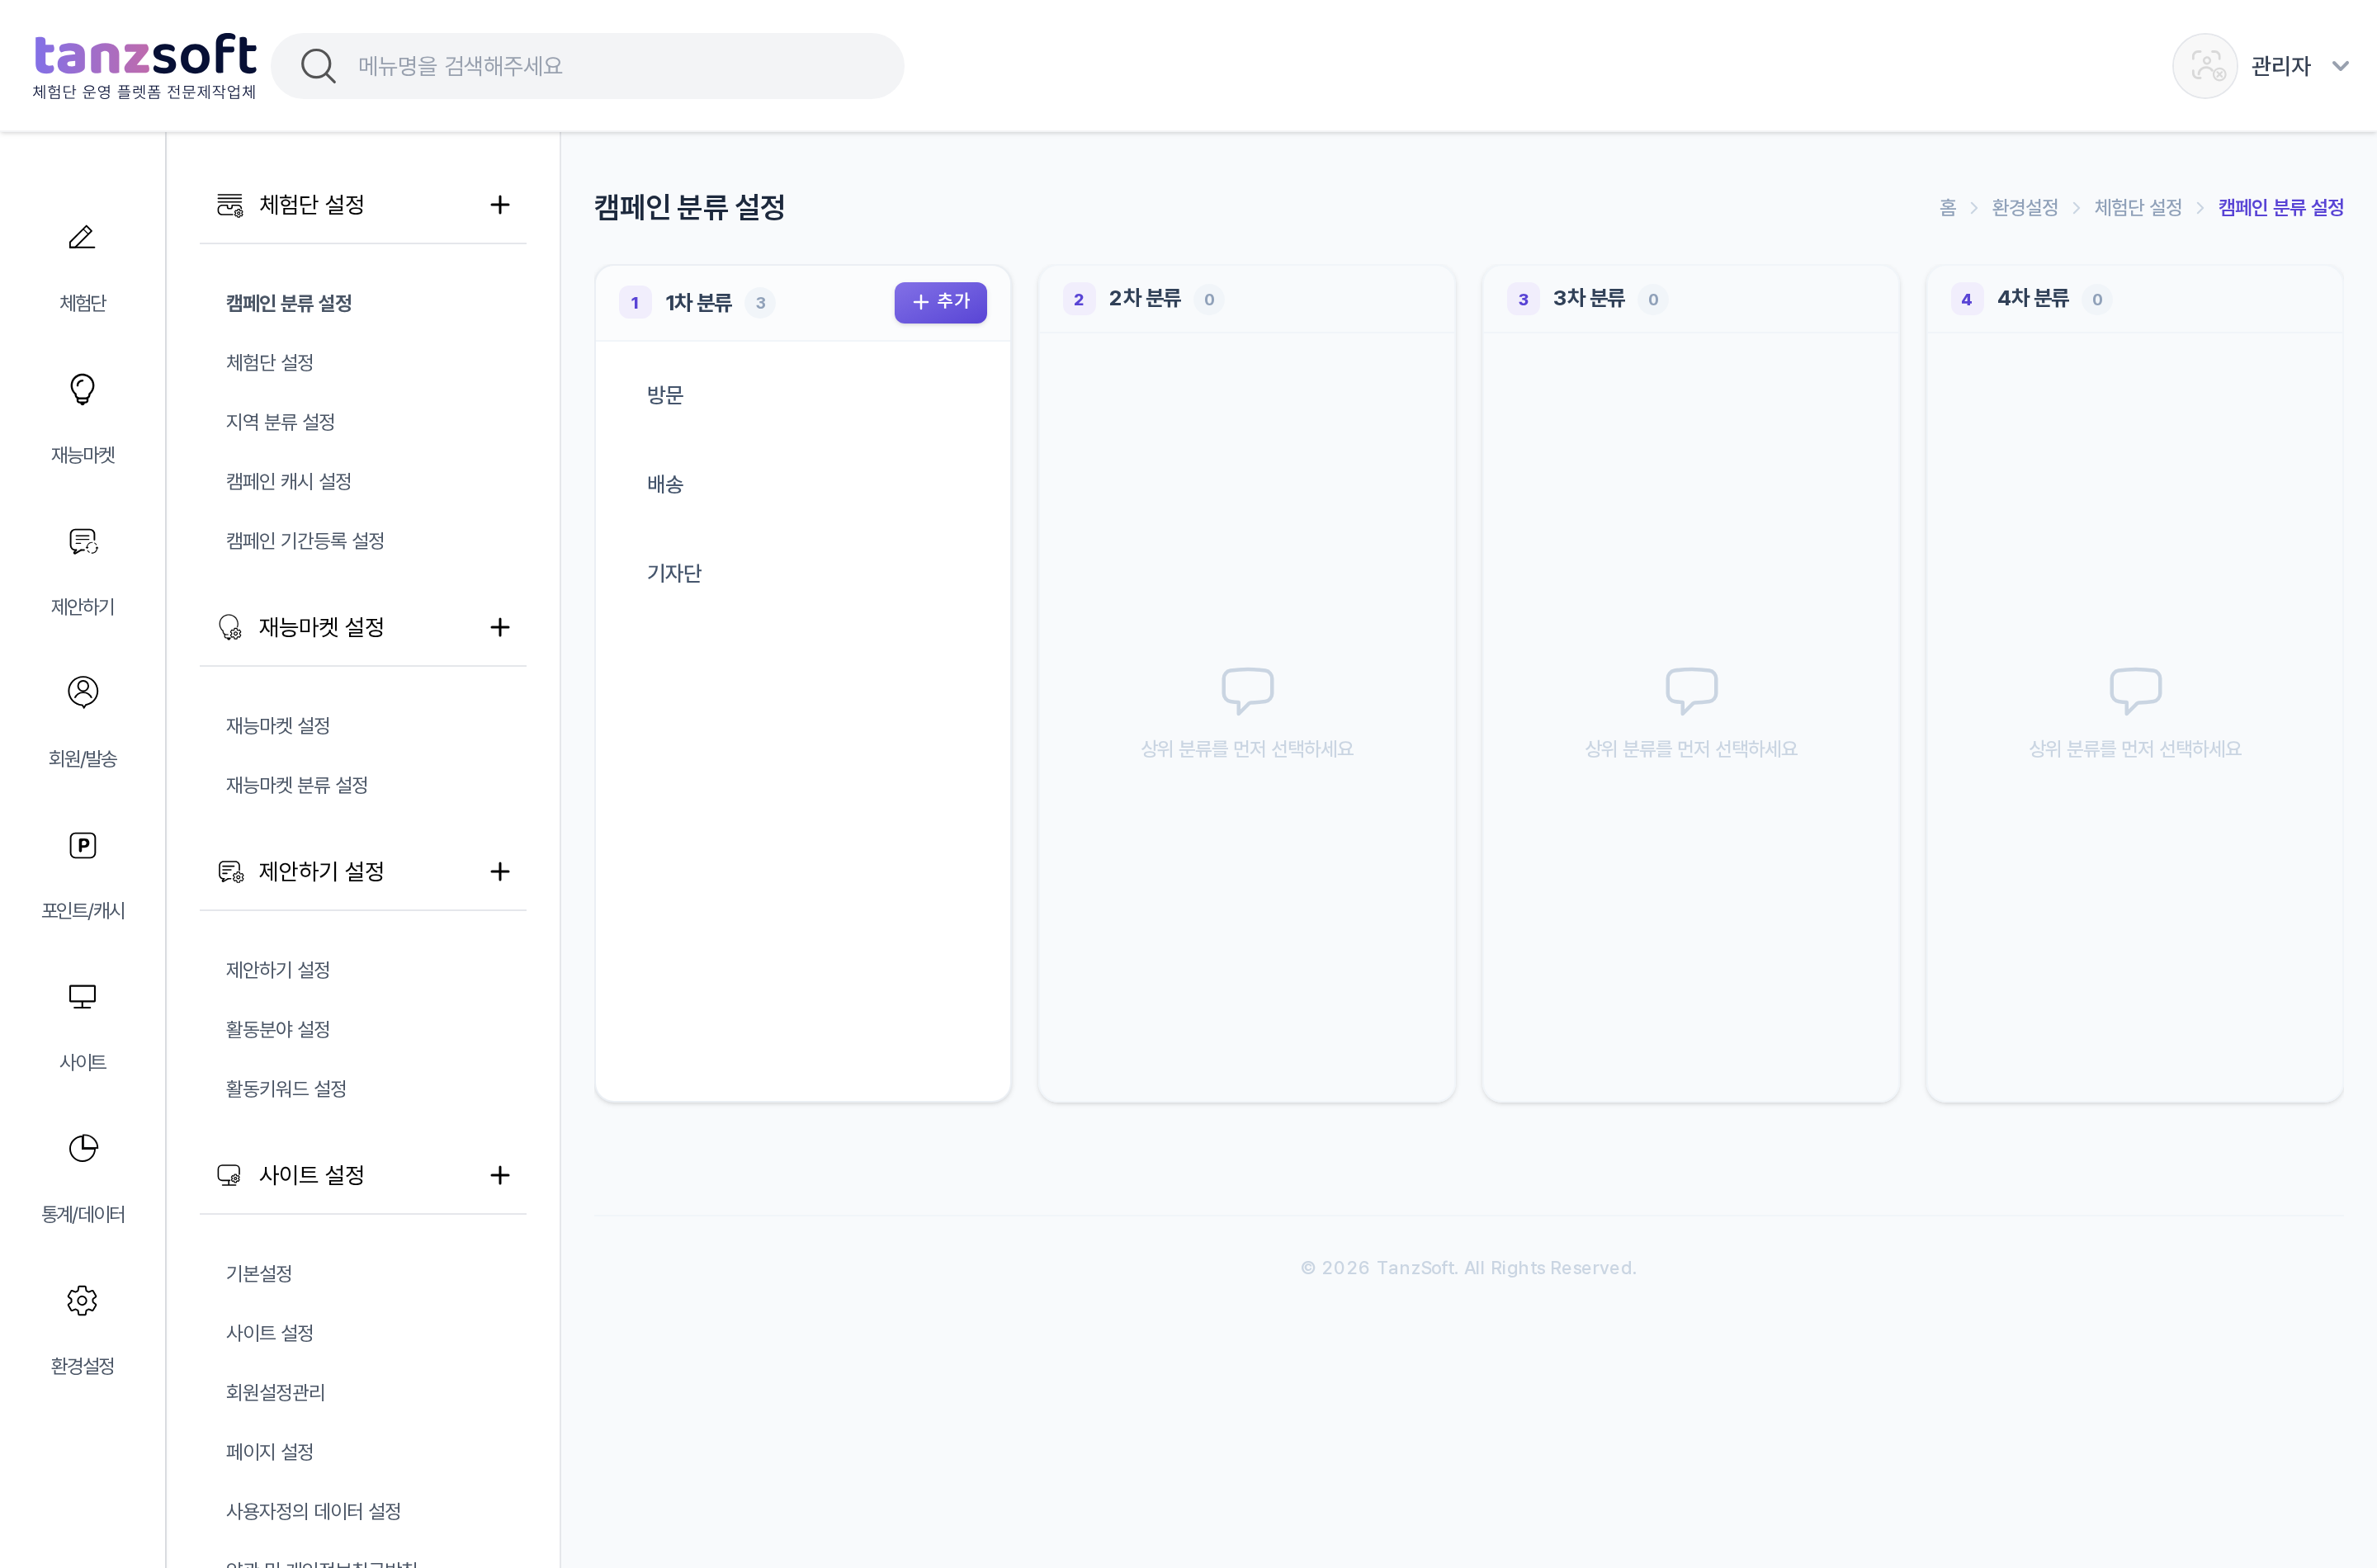This screenshot has width=2377, height=1568.
Task: Open 캠페인 캐시 설정 menu item
Action: click(x=289, y=481)
